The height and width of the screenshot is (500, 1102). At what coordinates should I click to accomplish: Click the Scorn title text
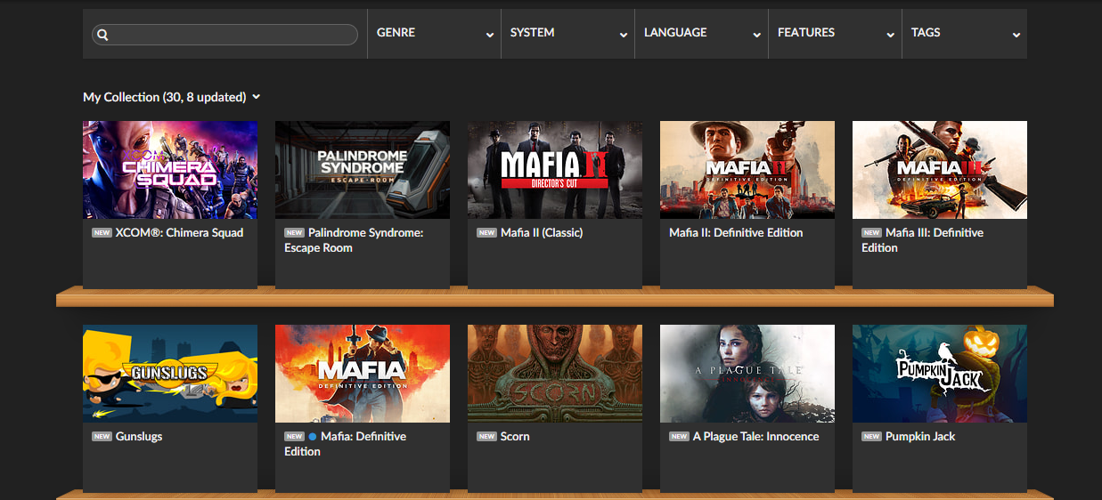pyautogui.click(x=515, y=437)
